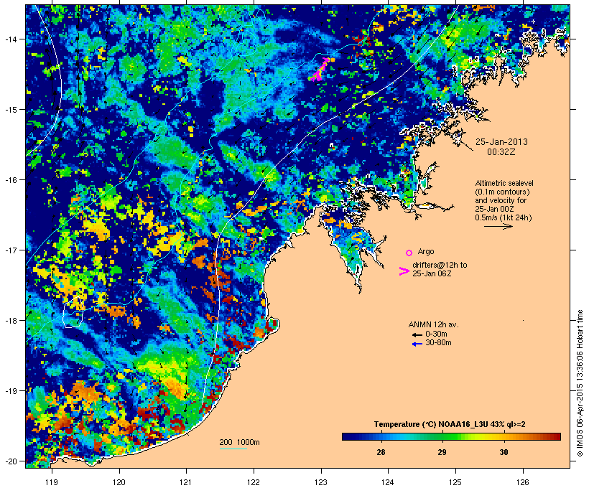589x488 pixels.
Task: Click the longitude axis label 121
Action: [x=186, y=482]
